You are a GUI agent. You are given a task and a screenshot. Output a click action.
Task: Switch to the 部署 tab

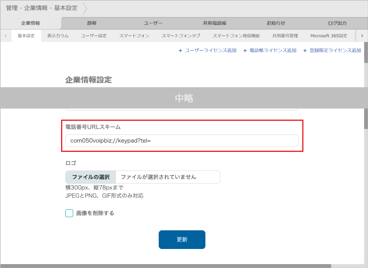tap(92, 23)
